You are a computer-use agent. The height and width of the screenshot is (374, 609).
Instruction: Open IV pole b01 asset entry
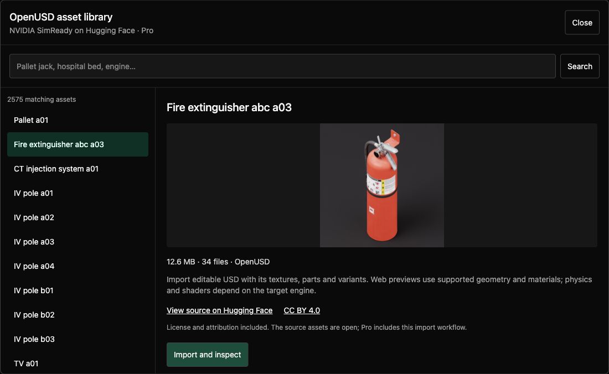78,290
